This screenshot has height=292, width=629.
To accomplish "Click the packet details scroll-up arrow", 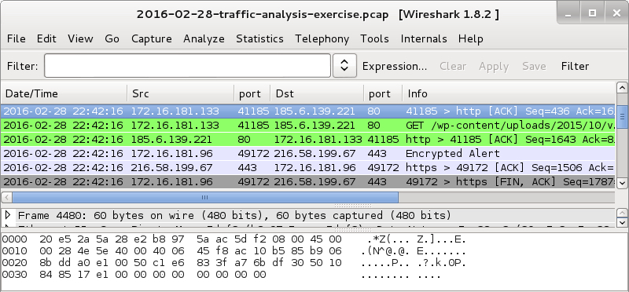I will click(x=622, y=213).
